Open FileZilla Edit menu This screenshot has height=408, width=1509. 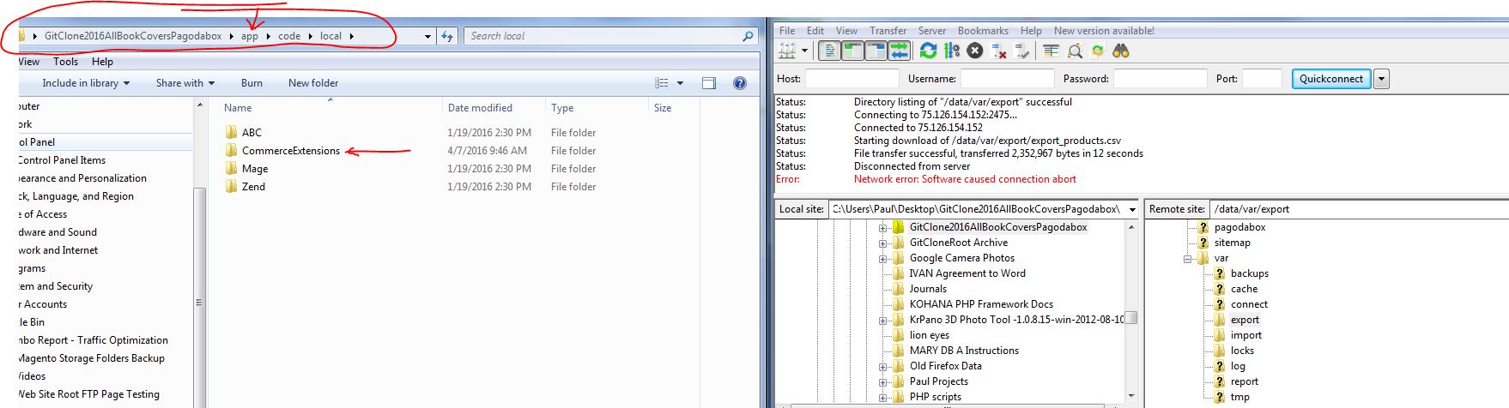(815, 31)
